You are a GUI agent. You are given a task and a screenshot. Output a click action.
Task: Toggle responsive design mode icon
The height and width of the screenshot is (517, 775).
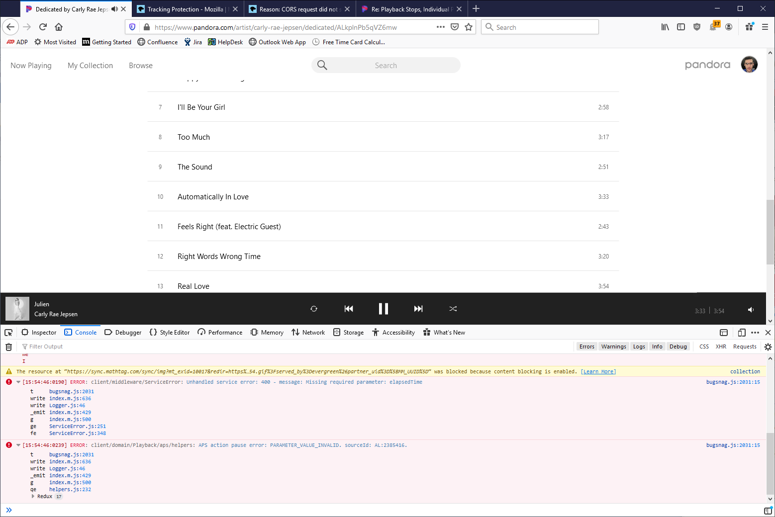point(742,332)
